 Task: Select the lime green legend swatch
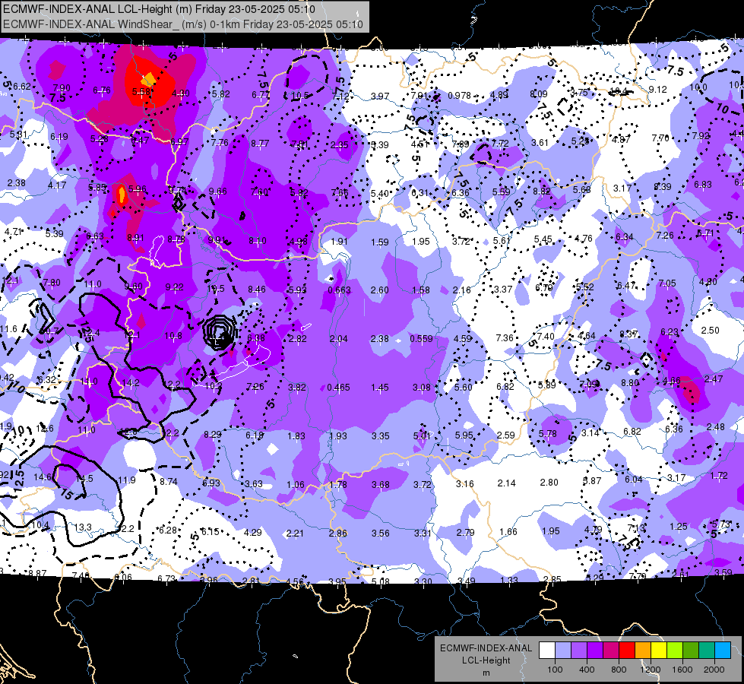(x=675, y=651)
